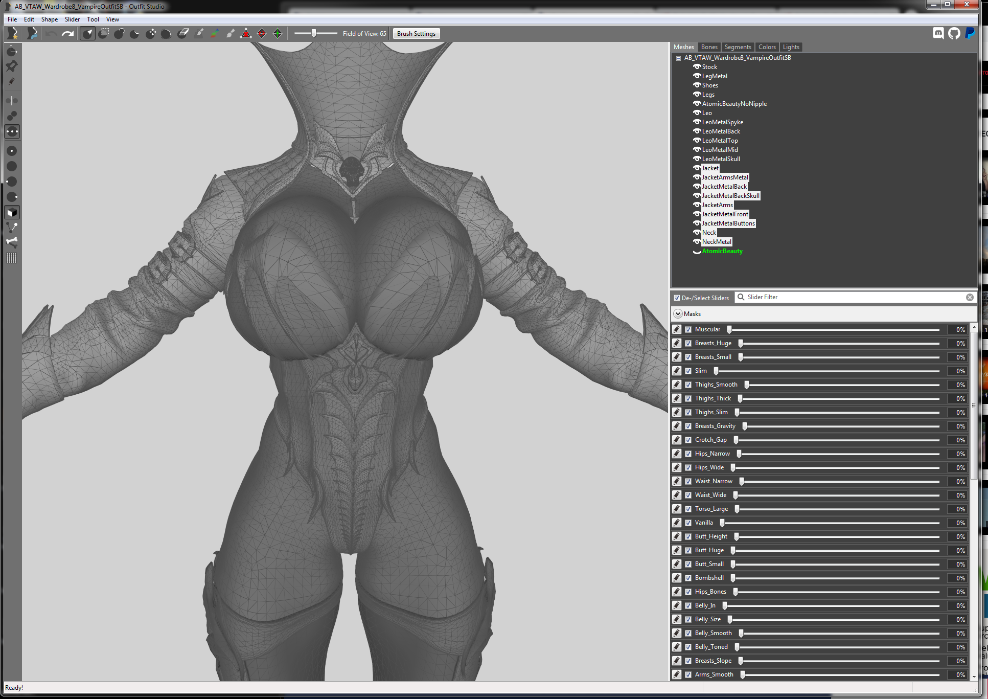Expand the Masks dropdown chevron
Image resolution: width=988 pixels, height=699 pixels.
(678, 313)
